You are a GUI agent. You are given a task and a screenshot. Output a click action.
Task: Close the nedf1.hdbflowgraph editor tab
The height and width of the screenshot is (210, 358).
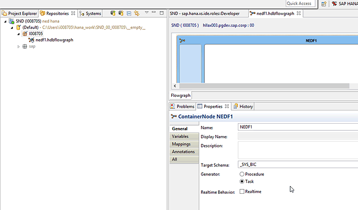tap(299, 13)
